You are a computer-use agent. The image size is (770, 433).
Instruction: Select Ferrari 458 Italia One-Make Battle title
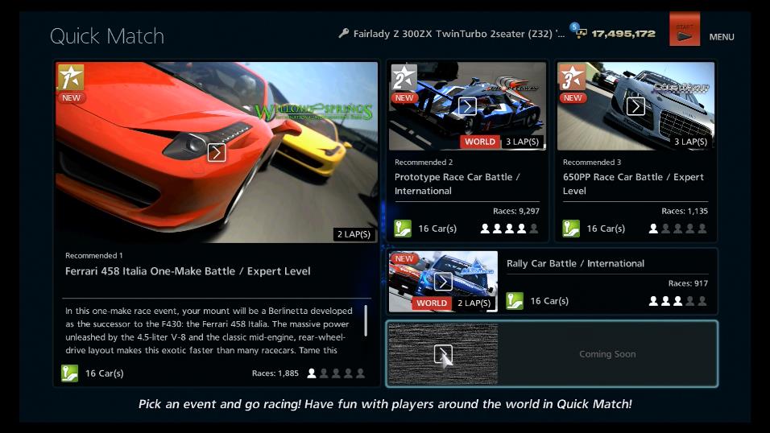point(188,271)
